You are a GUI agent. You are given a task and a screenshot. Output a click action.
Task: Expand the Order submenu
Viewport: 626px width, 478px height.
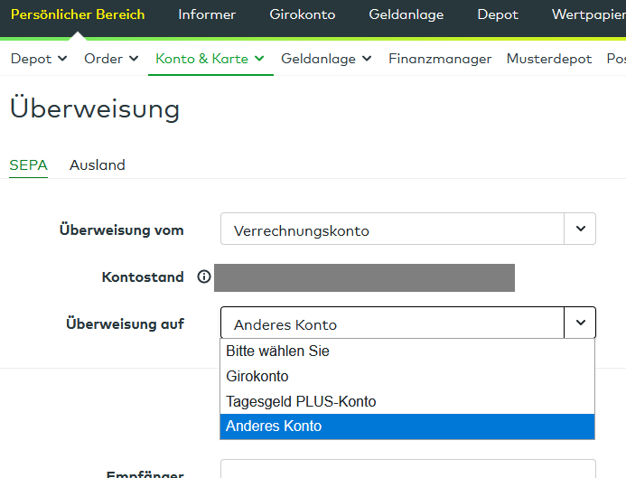pyautogui.click(x=134, y=59)
